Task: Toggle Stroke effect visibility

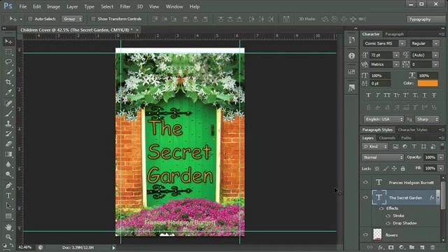Action: 388,216
